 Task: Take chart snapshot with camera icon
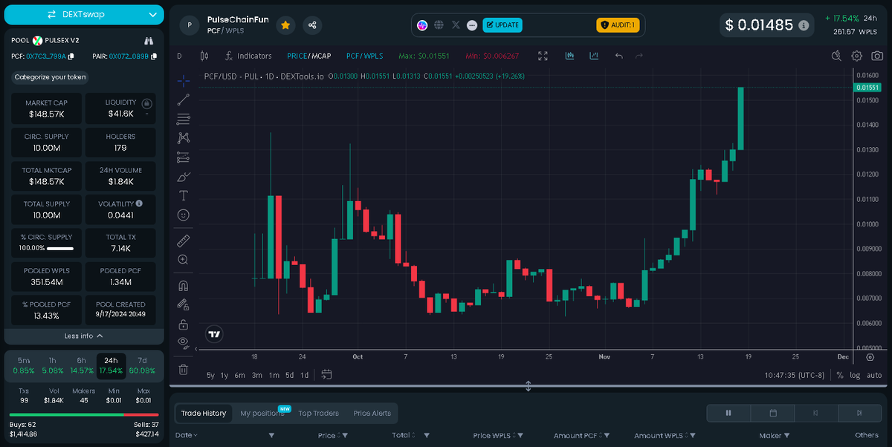point(877,56)
